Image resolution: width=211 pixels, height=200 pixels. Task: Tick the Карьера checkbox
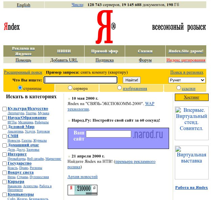(5, 182)
